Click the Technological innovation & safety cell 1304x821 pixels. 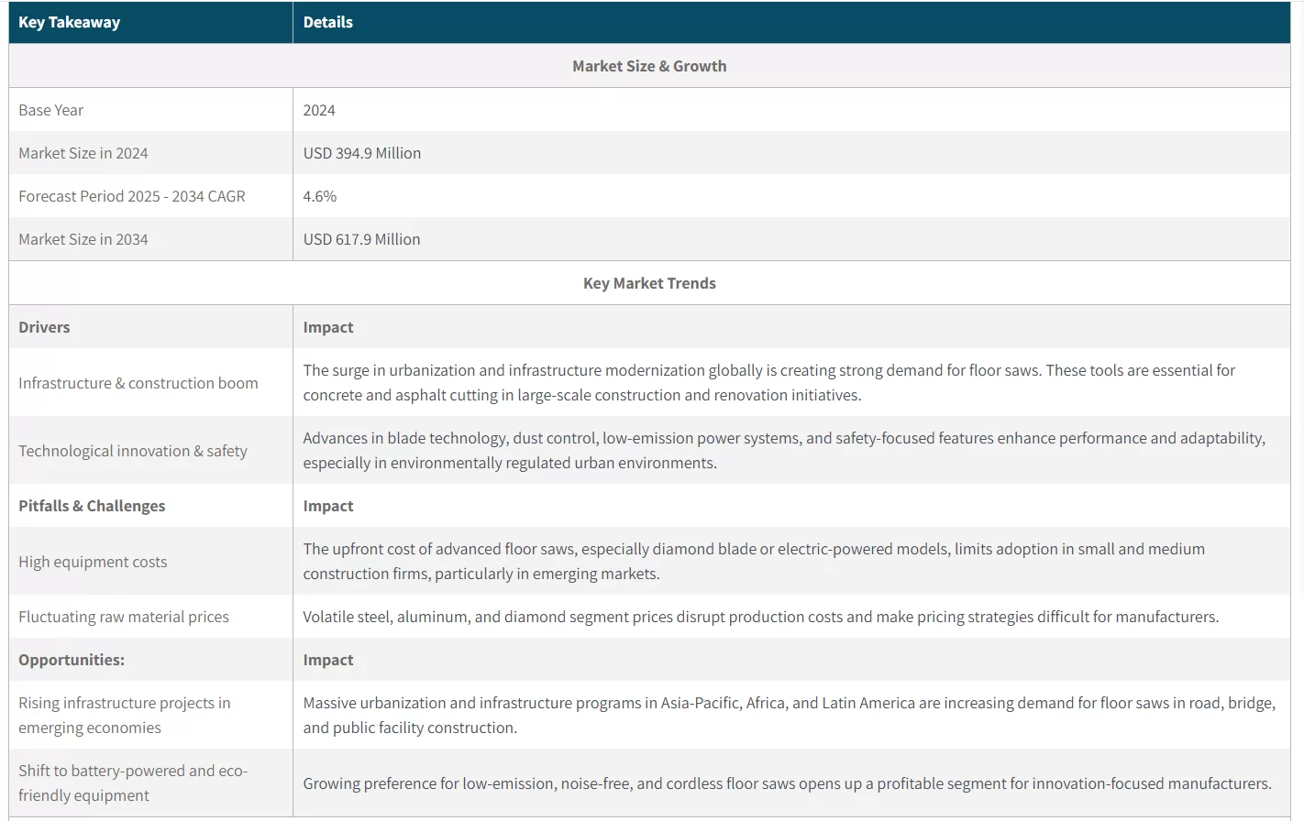point(133,451)
